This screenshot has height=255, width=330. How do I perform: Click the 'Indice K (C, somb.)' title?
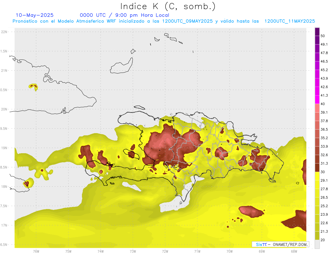click(x=168, y=6)
